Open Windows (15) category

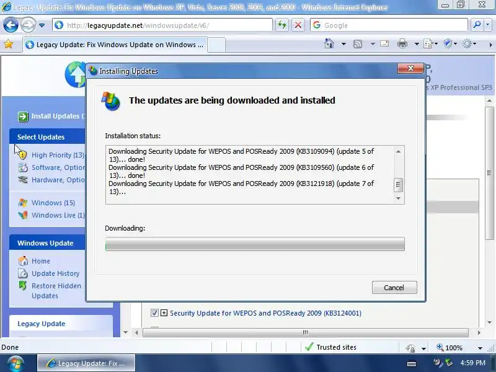[53, 203]
